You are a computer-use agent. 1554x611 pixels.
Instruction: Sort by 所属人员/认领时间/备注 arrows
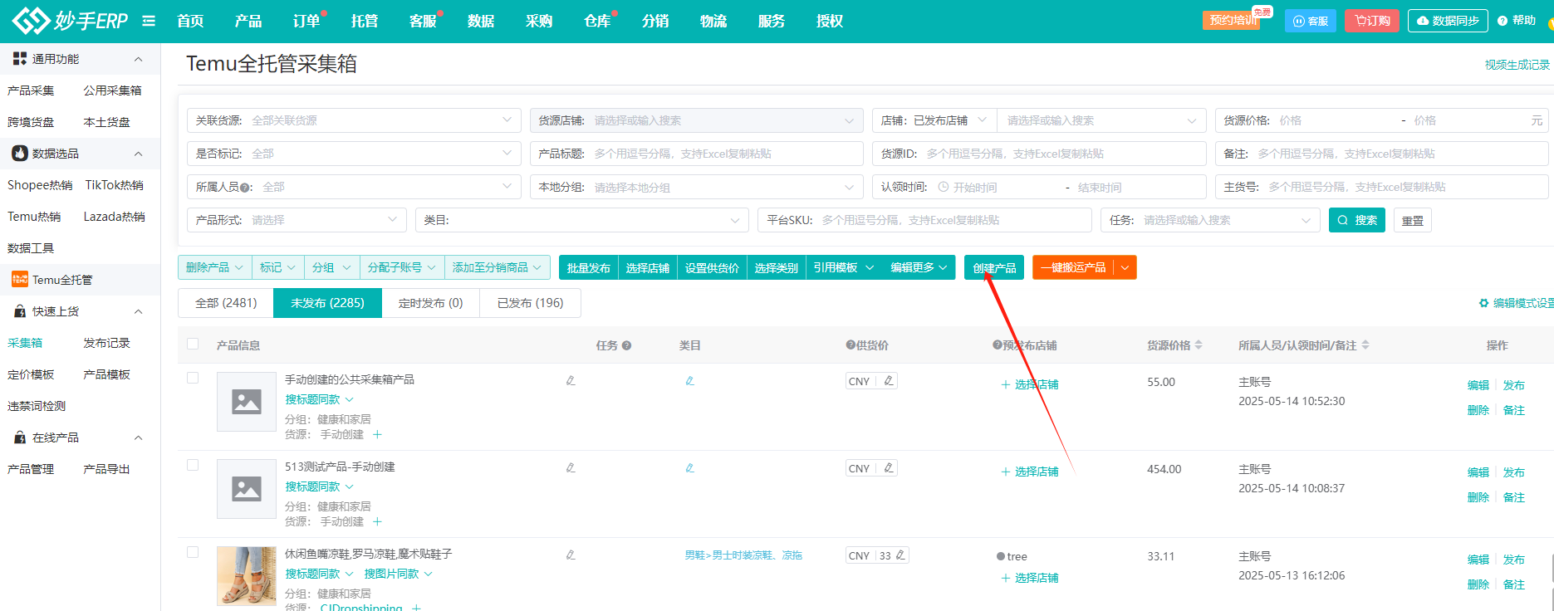(1365, 345)
